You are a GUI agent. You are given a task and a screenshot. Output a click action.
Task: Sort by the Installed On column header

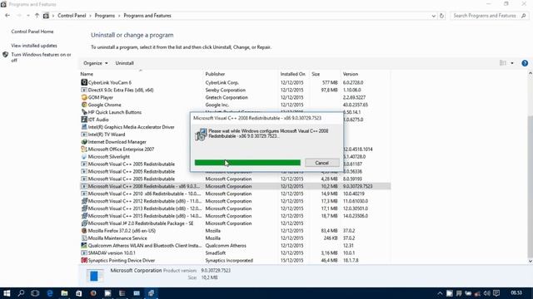click(x=293, y=74)
